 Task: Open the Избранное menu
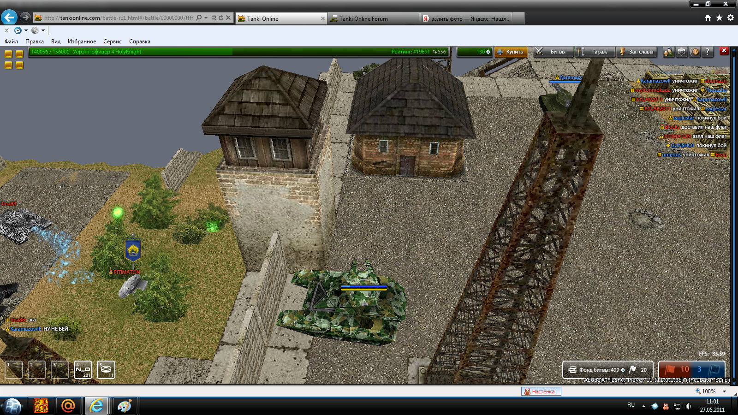click(82, 41)
